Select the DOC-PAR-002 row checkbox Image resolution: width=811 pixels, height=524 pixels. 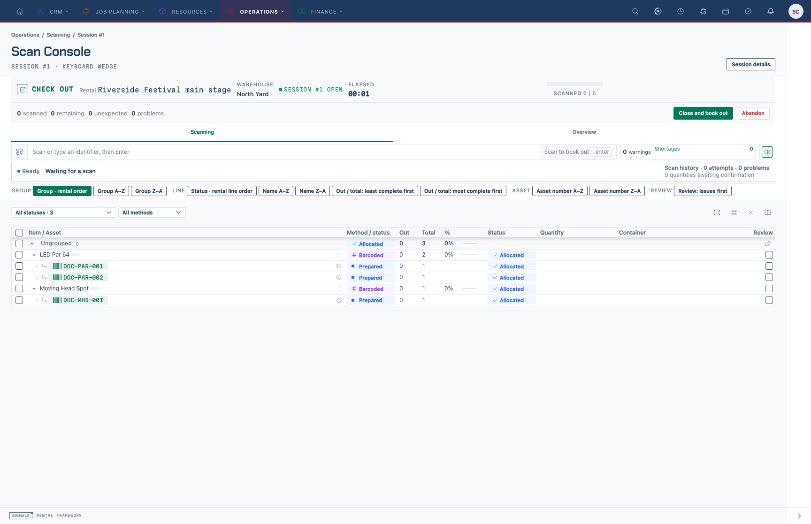tap(19, 277)
